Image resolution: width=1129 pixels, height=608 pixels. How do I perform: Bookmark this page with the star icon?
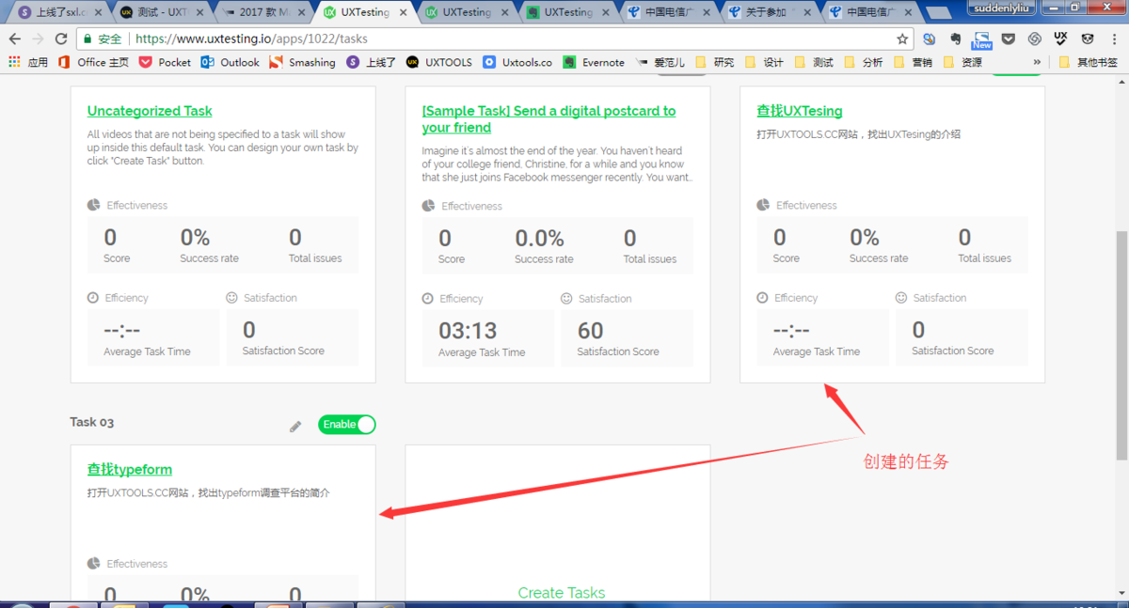click(x=902, y=39)
